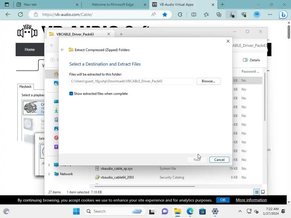Click back arrow in Extract wizard
The height and width of the screenshot is (218, 291).
tap(63, 50)
